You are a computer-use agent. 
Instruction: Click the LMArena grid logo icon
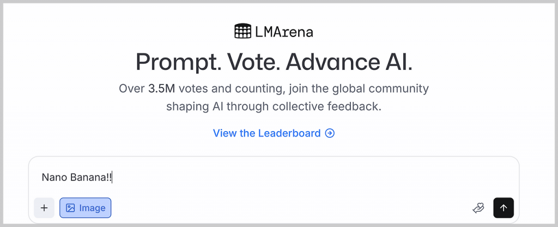click(x=242, y=32)
